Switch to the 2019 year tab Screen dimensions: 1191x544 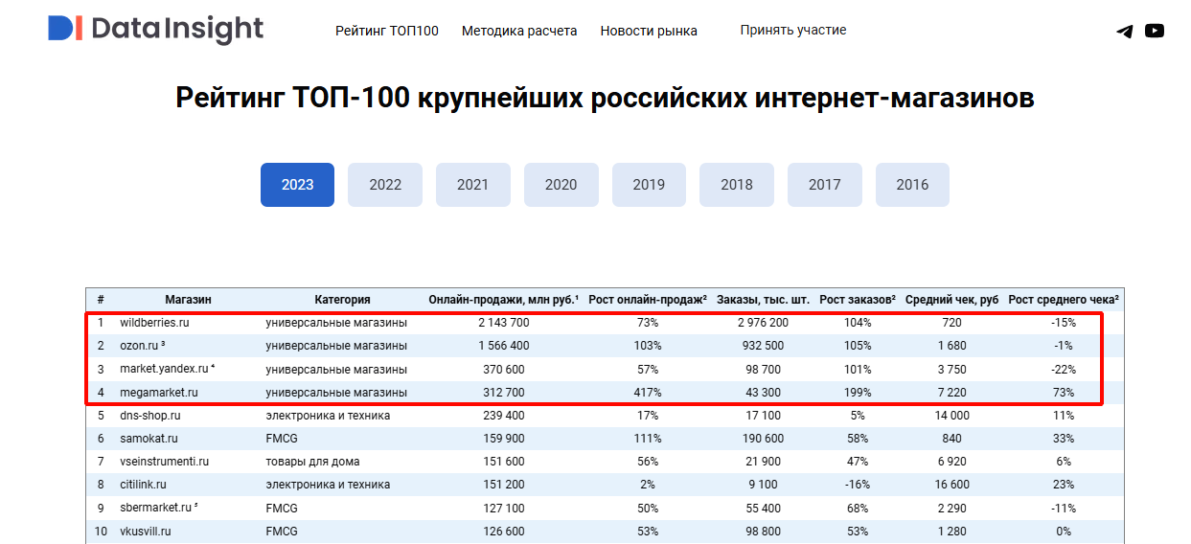(x=649, y=185)
